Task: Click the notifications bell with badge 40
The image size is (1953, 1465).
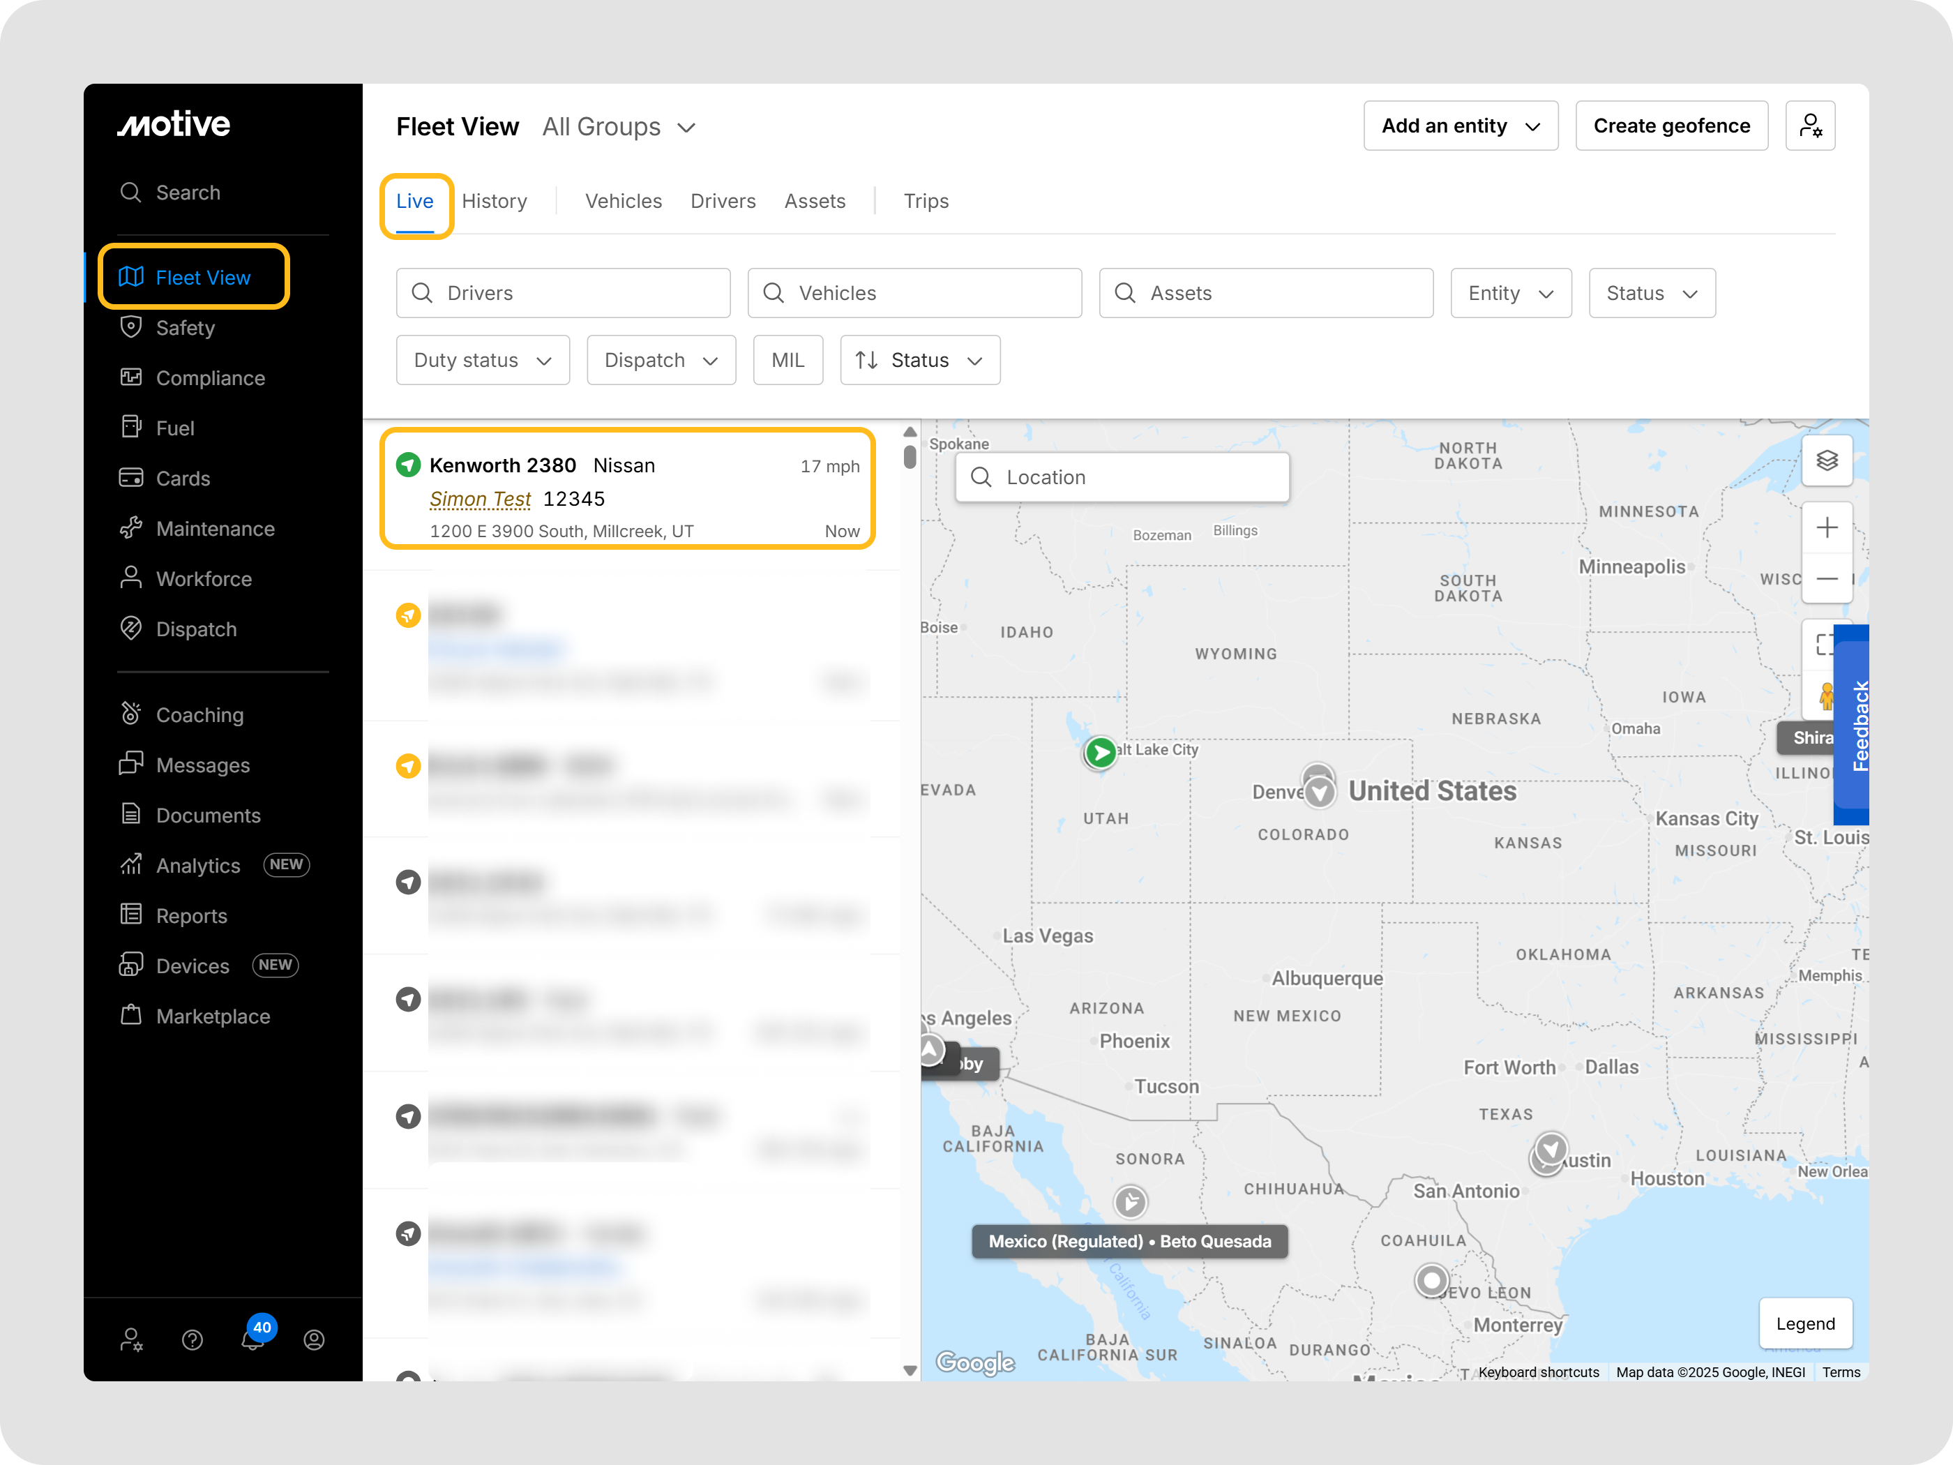Action: tap(253, 1338)
